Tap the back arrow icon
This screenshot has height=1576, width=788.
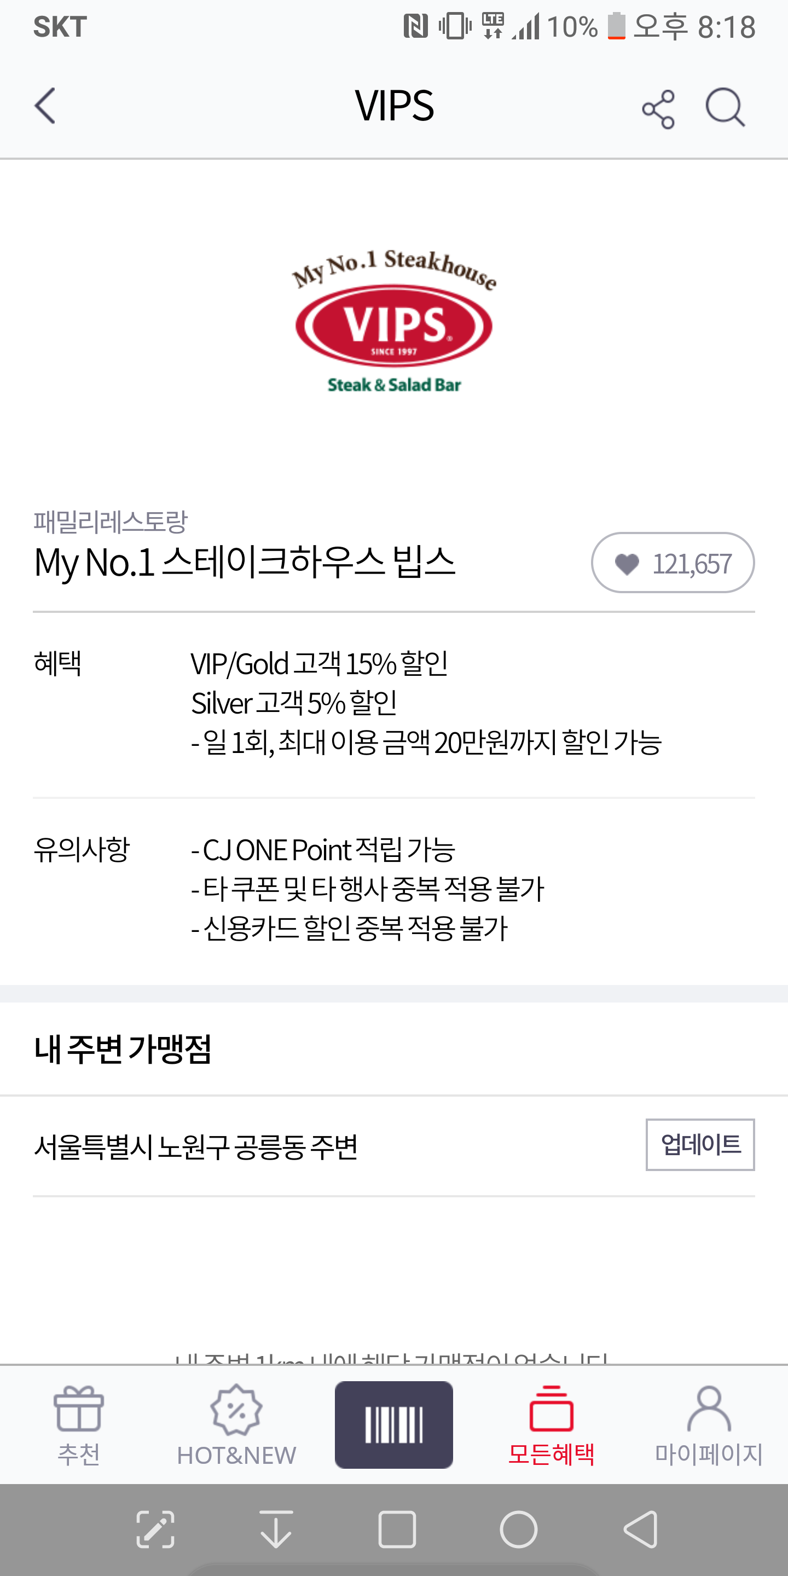click(45, 106)
